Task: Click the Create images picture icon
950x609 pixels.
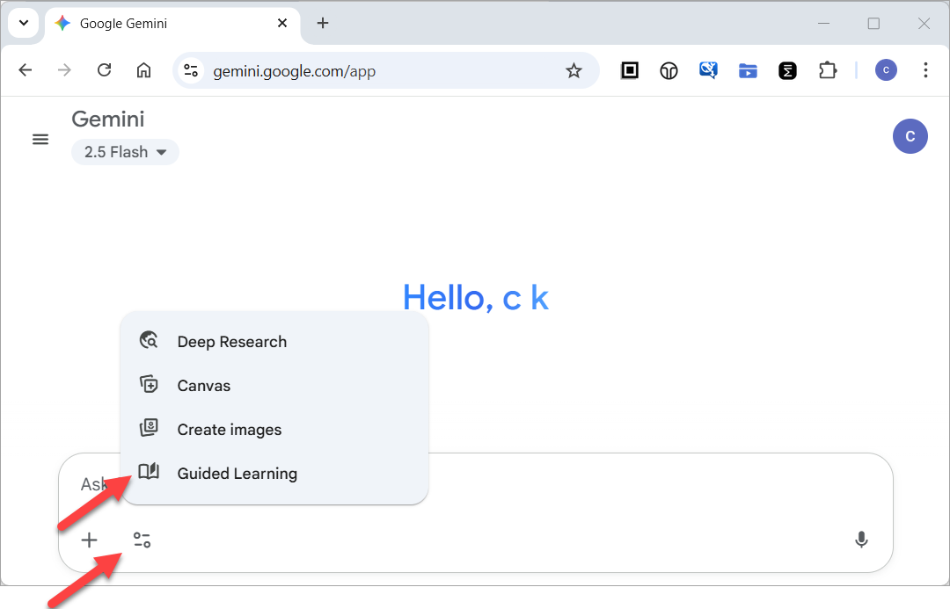Action: click(149, 428)
